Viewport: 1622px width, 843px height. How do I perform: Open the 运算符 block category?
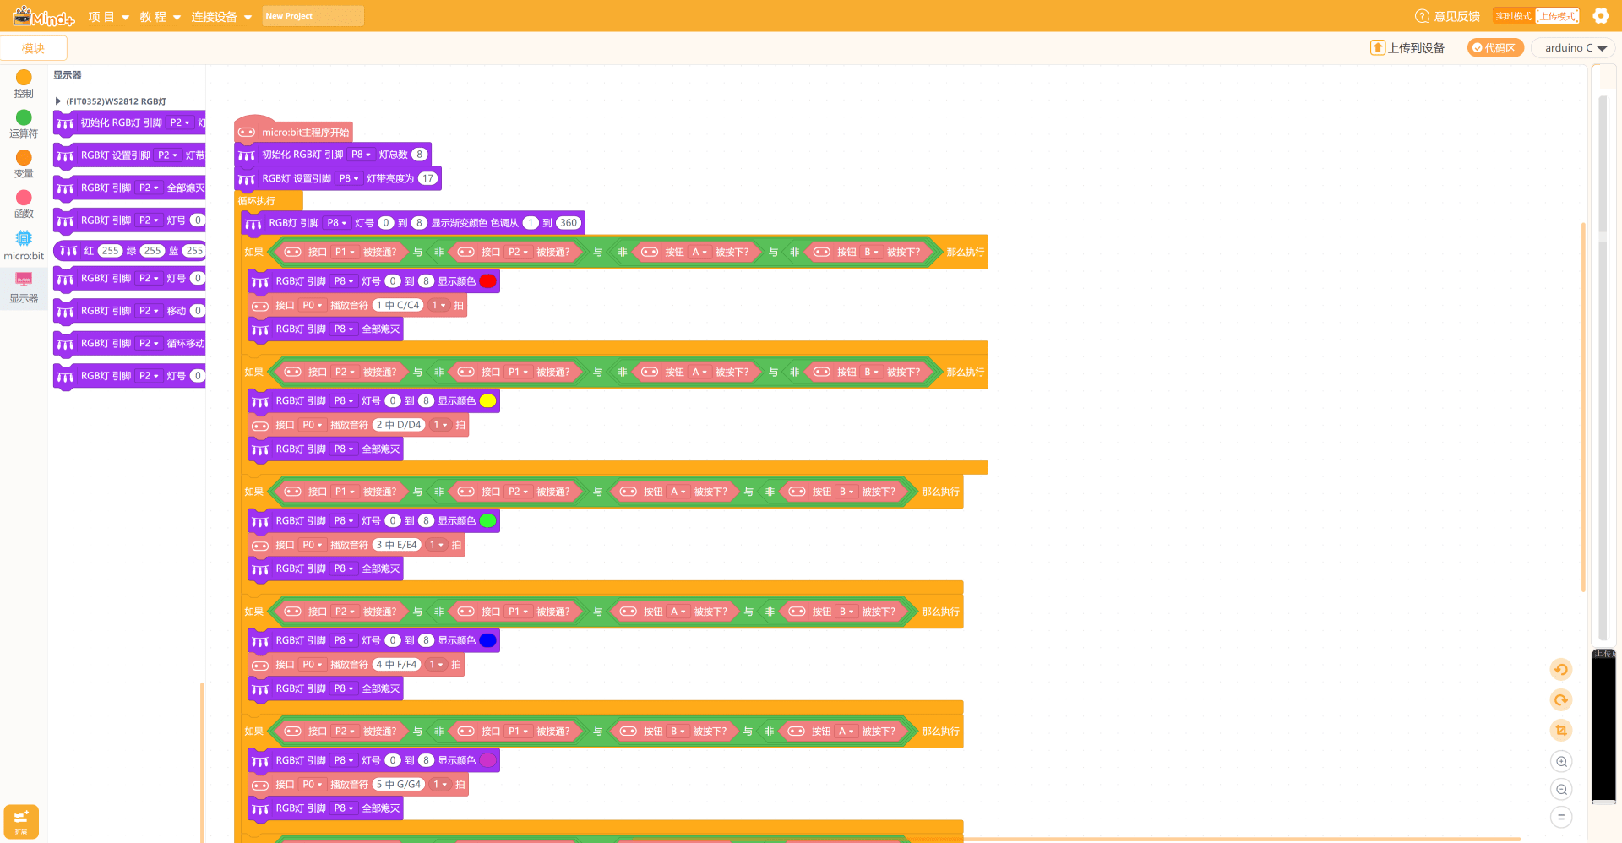click(24, 124)
